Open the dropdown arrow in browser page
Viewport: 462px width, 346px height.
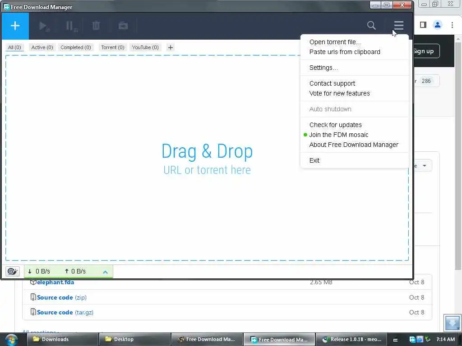pos(424,166)
